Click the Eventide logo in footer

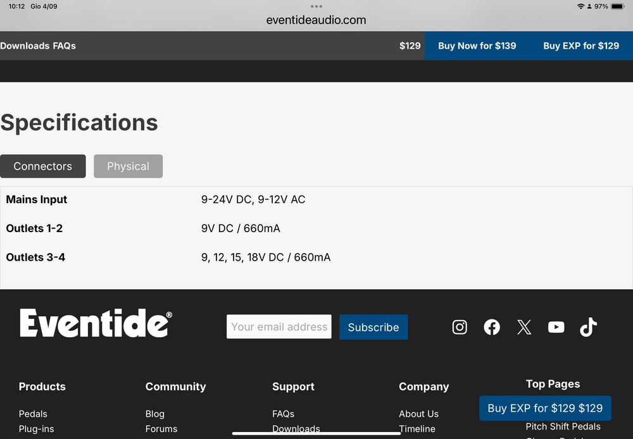click(x=96, y=323)
